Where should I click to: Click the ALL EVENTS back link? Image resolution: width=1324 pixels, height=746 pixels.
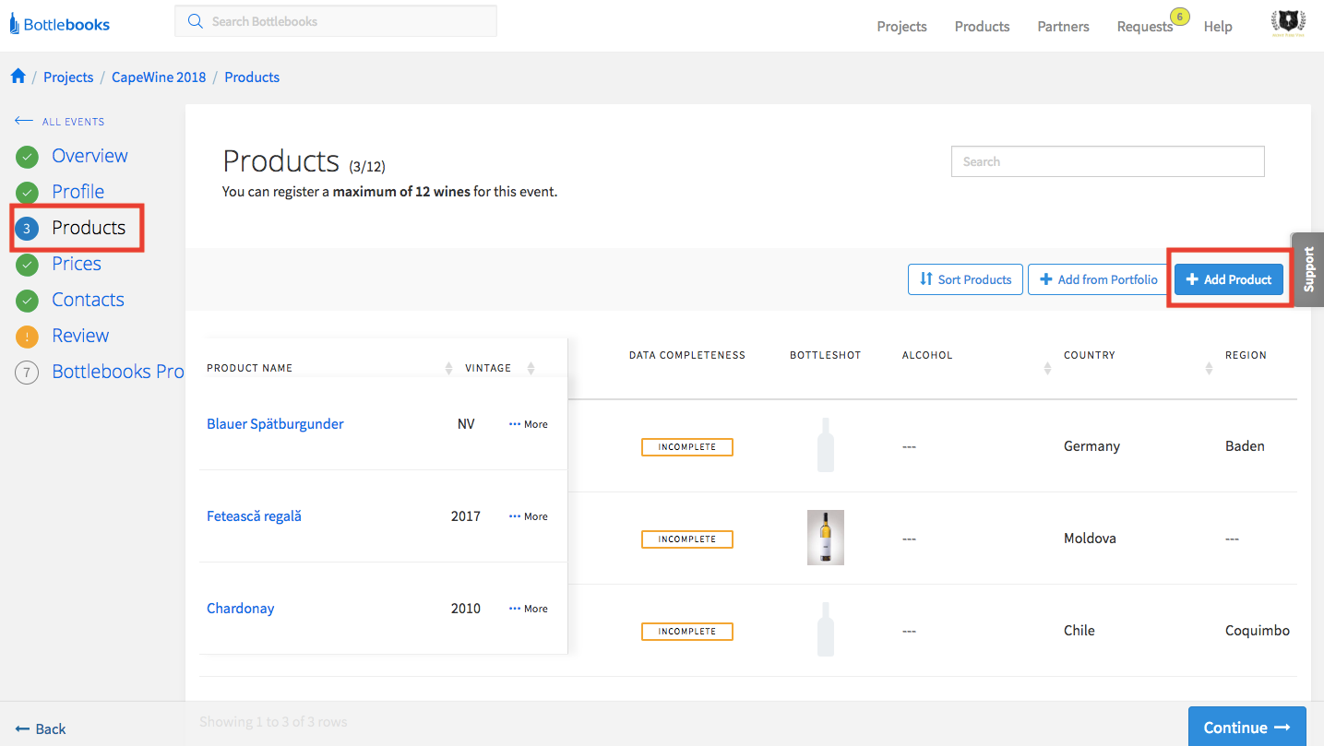click(x=60, y=122)
